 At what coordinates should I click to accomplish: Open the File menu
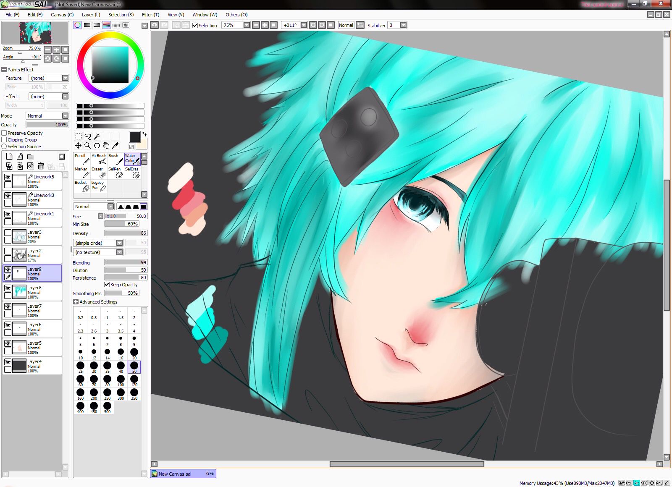[12, 15]
